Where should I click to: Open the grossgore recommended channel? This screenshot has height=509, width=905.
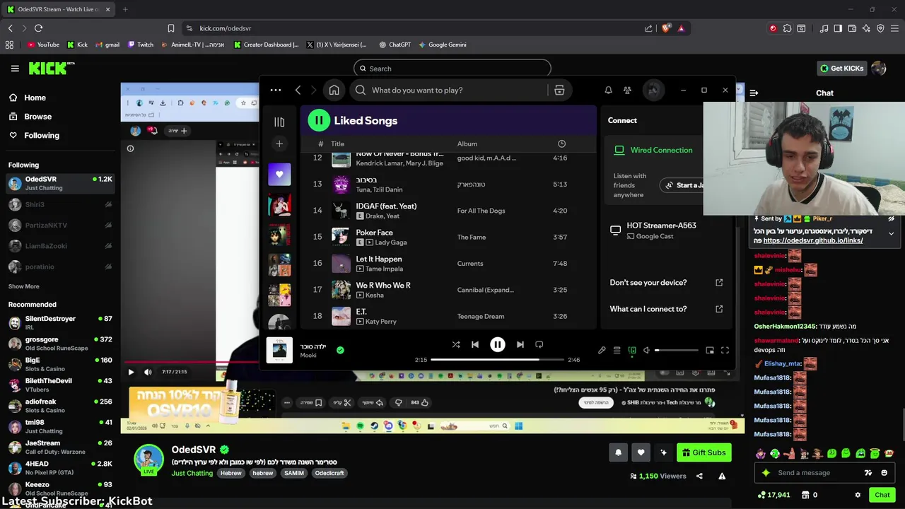[x=60, y=344]
